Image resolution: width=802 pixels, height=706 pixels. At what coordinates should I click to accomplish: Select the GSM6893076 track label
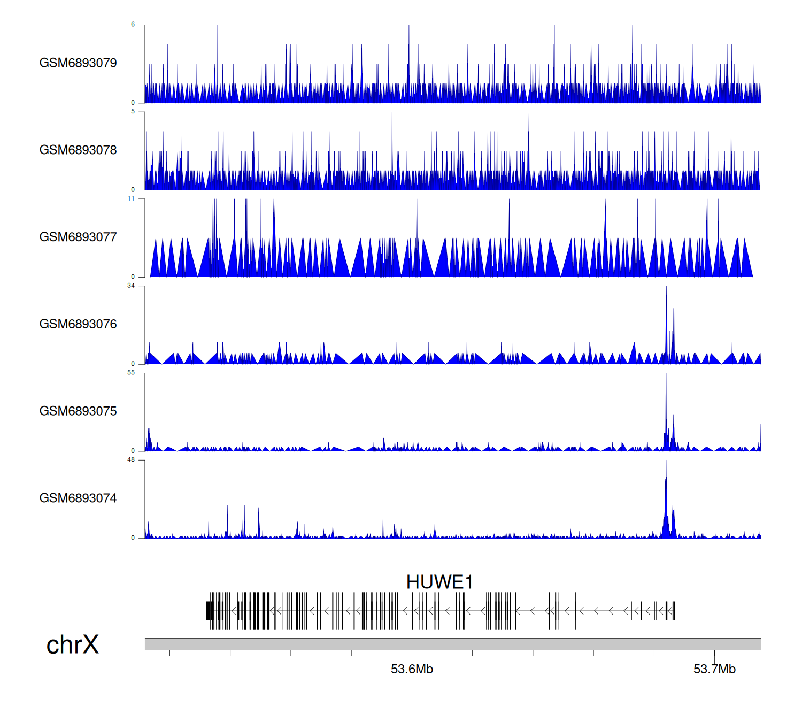click(78, 324)
